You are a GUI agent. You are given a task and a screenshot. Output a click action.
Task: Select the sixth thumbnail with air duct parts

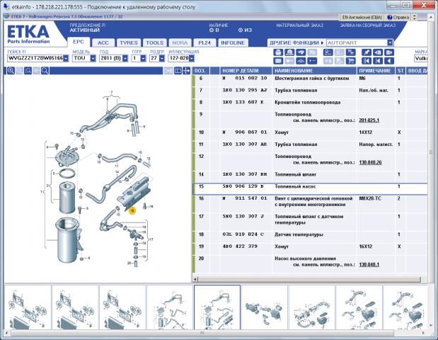point(264,307)
